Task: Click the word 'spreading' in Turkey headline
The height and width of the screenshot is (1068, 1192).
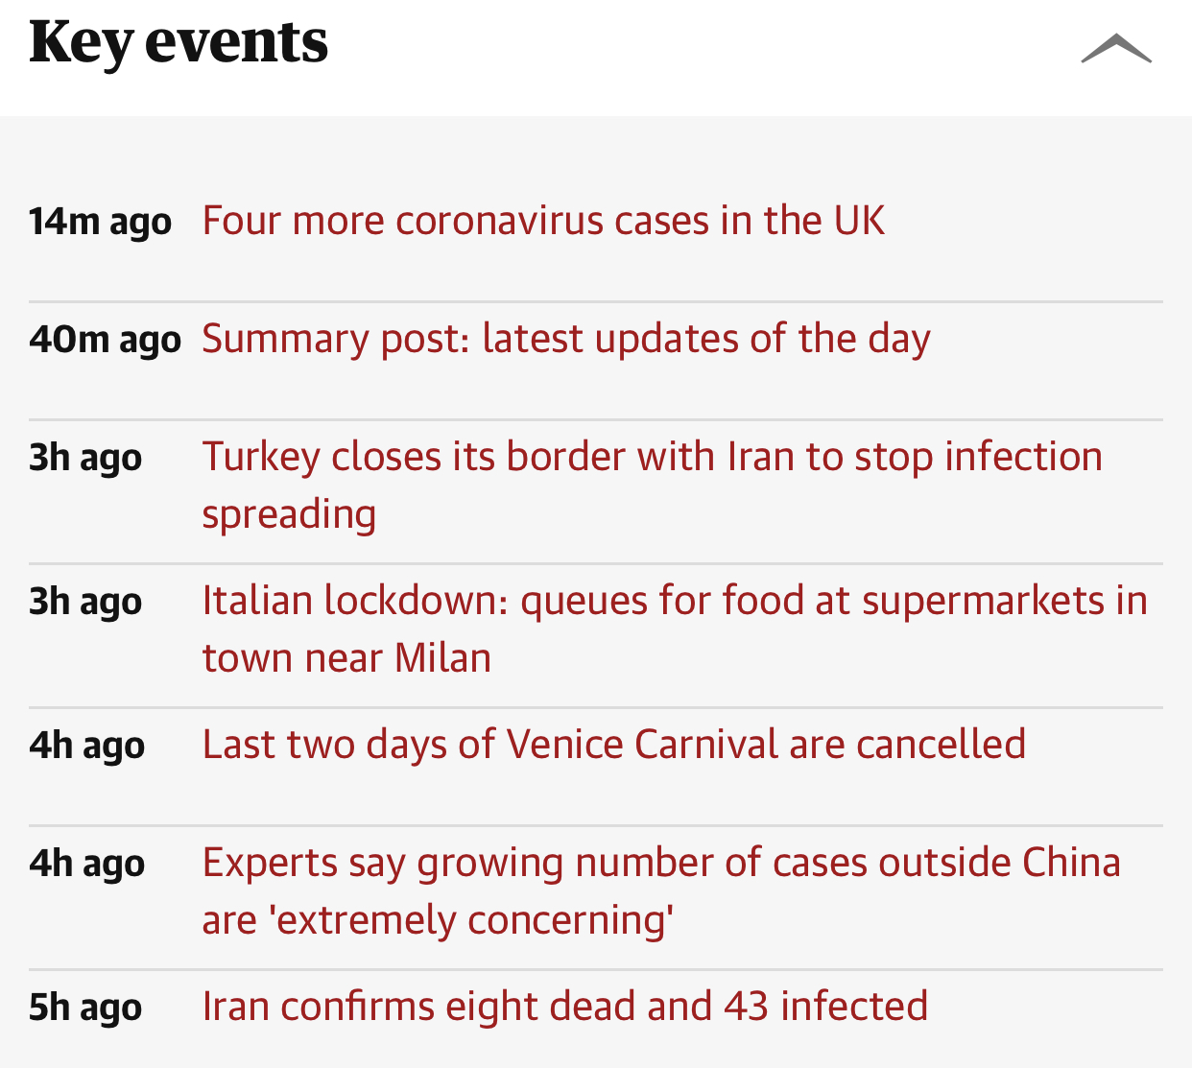Action: pyautogui.click(x=289, y=515)
